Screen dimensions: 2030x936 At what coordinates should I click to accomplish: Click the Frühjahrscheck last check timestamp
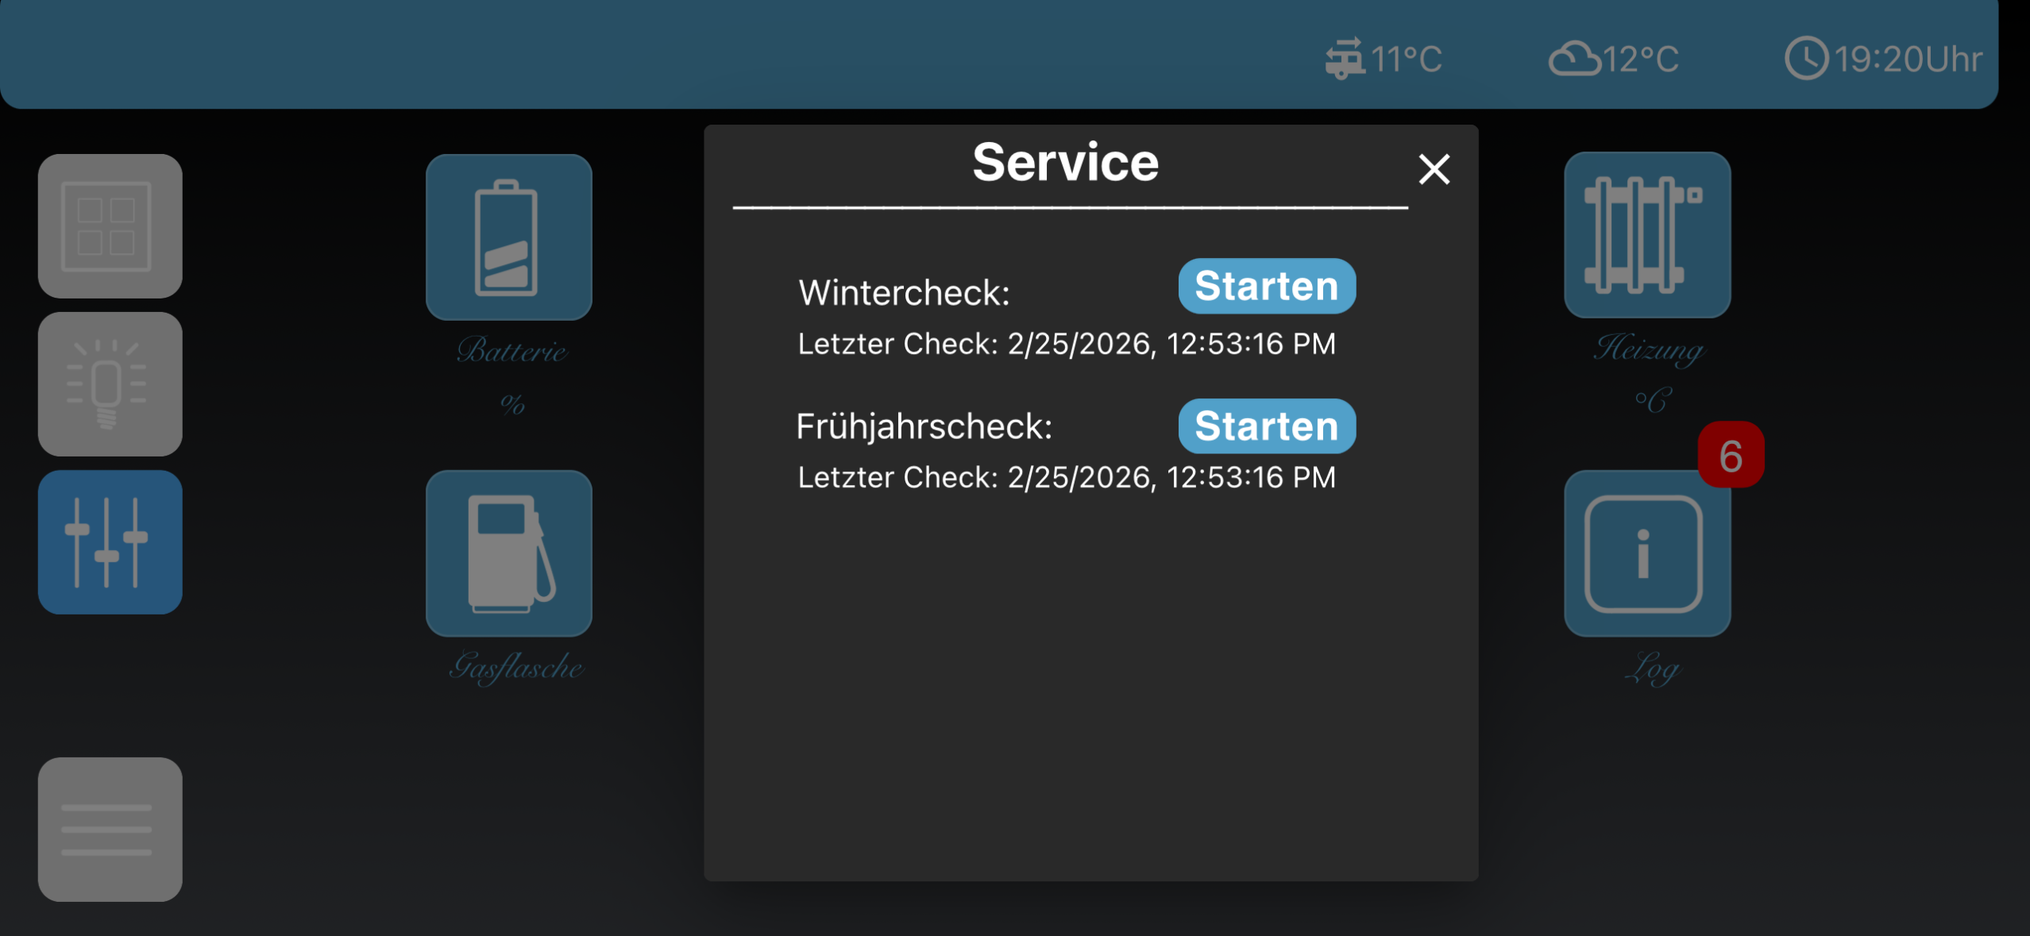coord(1066,477)
